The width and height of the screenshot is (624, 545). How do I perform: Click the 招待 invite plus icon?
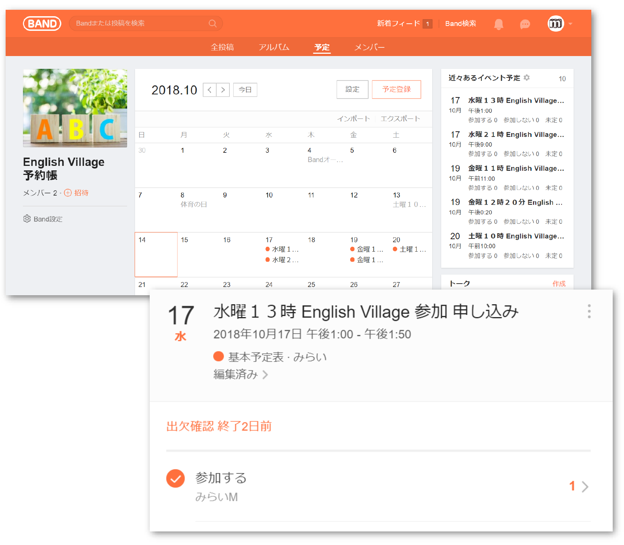click(x=68, y=193)
